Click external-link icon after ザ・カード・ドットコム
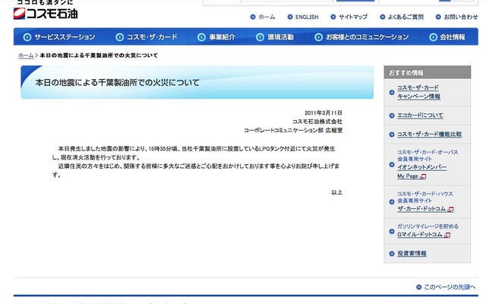 pos(450,210)
